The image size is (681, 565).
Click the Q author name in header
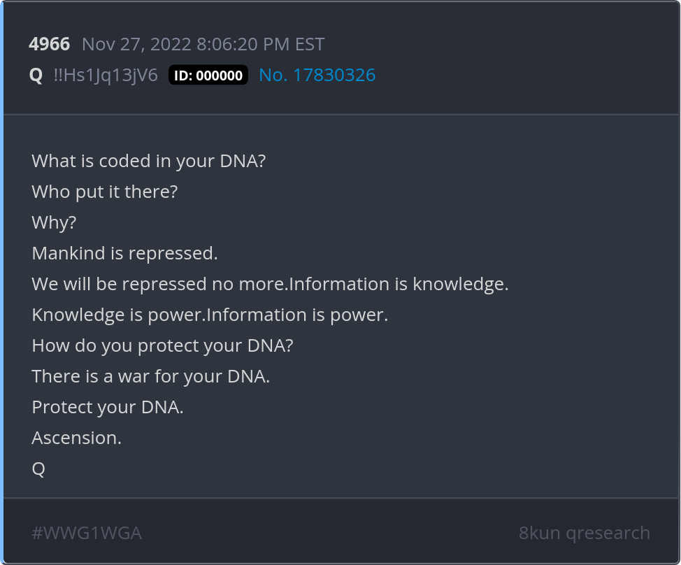[x=36, y=76]
